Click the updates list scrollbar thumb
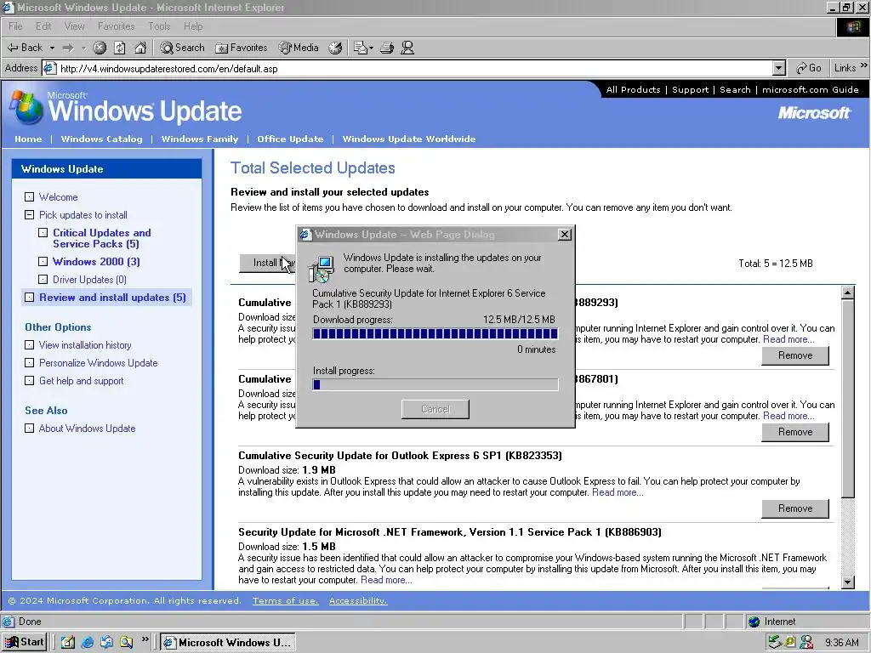This screenshot has height=653, width=871. point(847,398)
